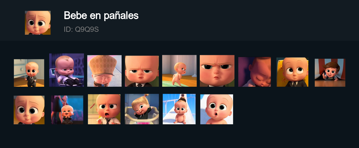Select shocked baby with open mouth and tie

coord(104,109)
